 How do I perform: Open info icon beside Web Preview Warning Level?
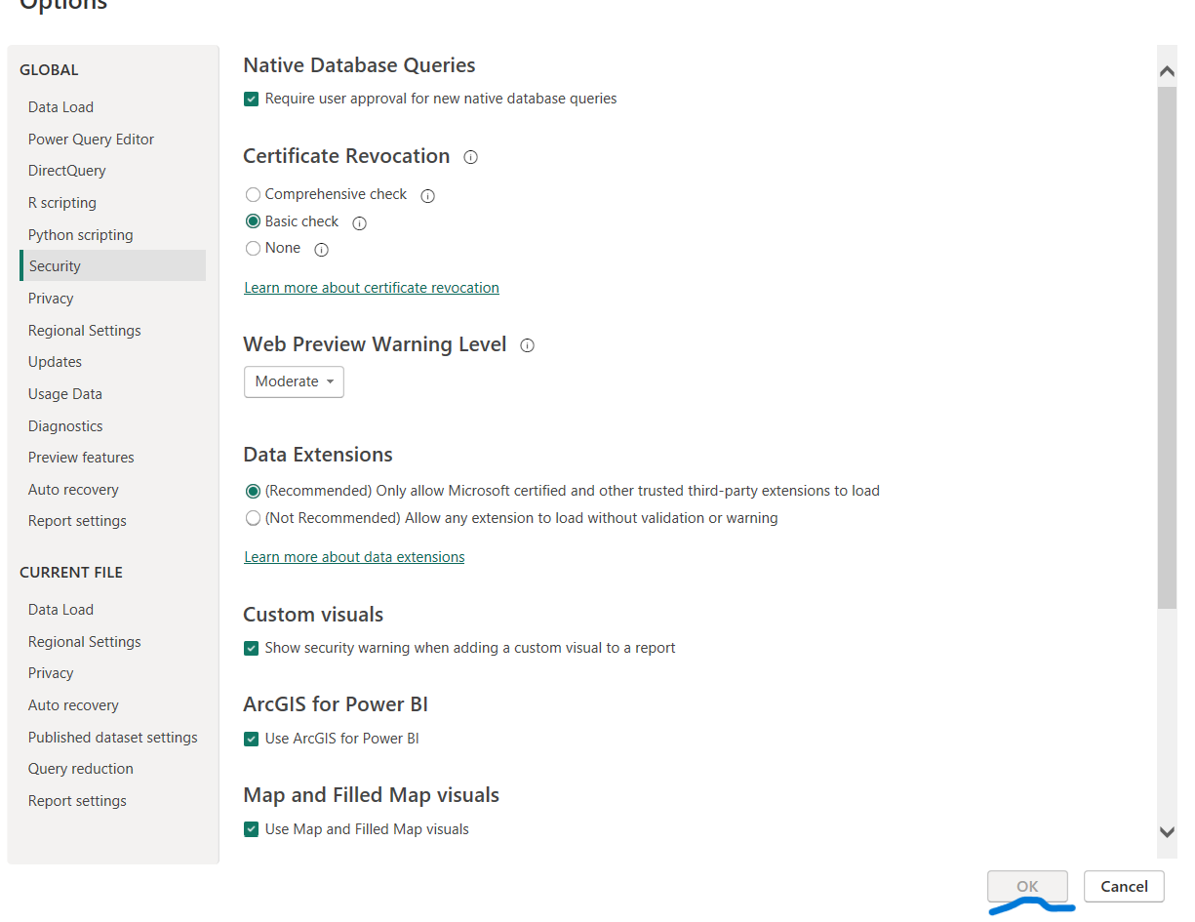tap(528, 345)
